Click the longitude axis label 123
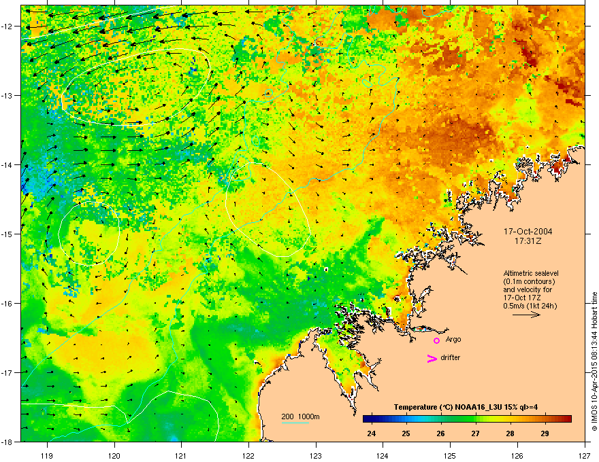The image size is (599, 462). (316, 455)
